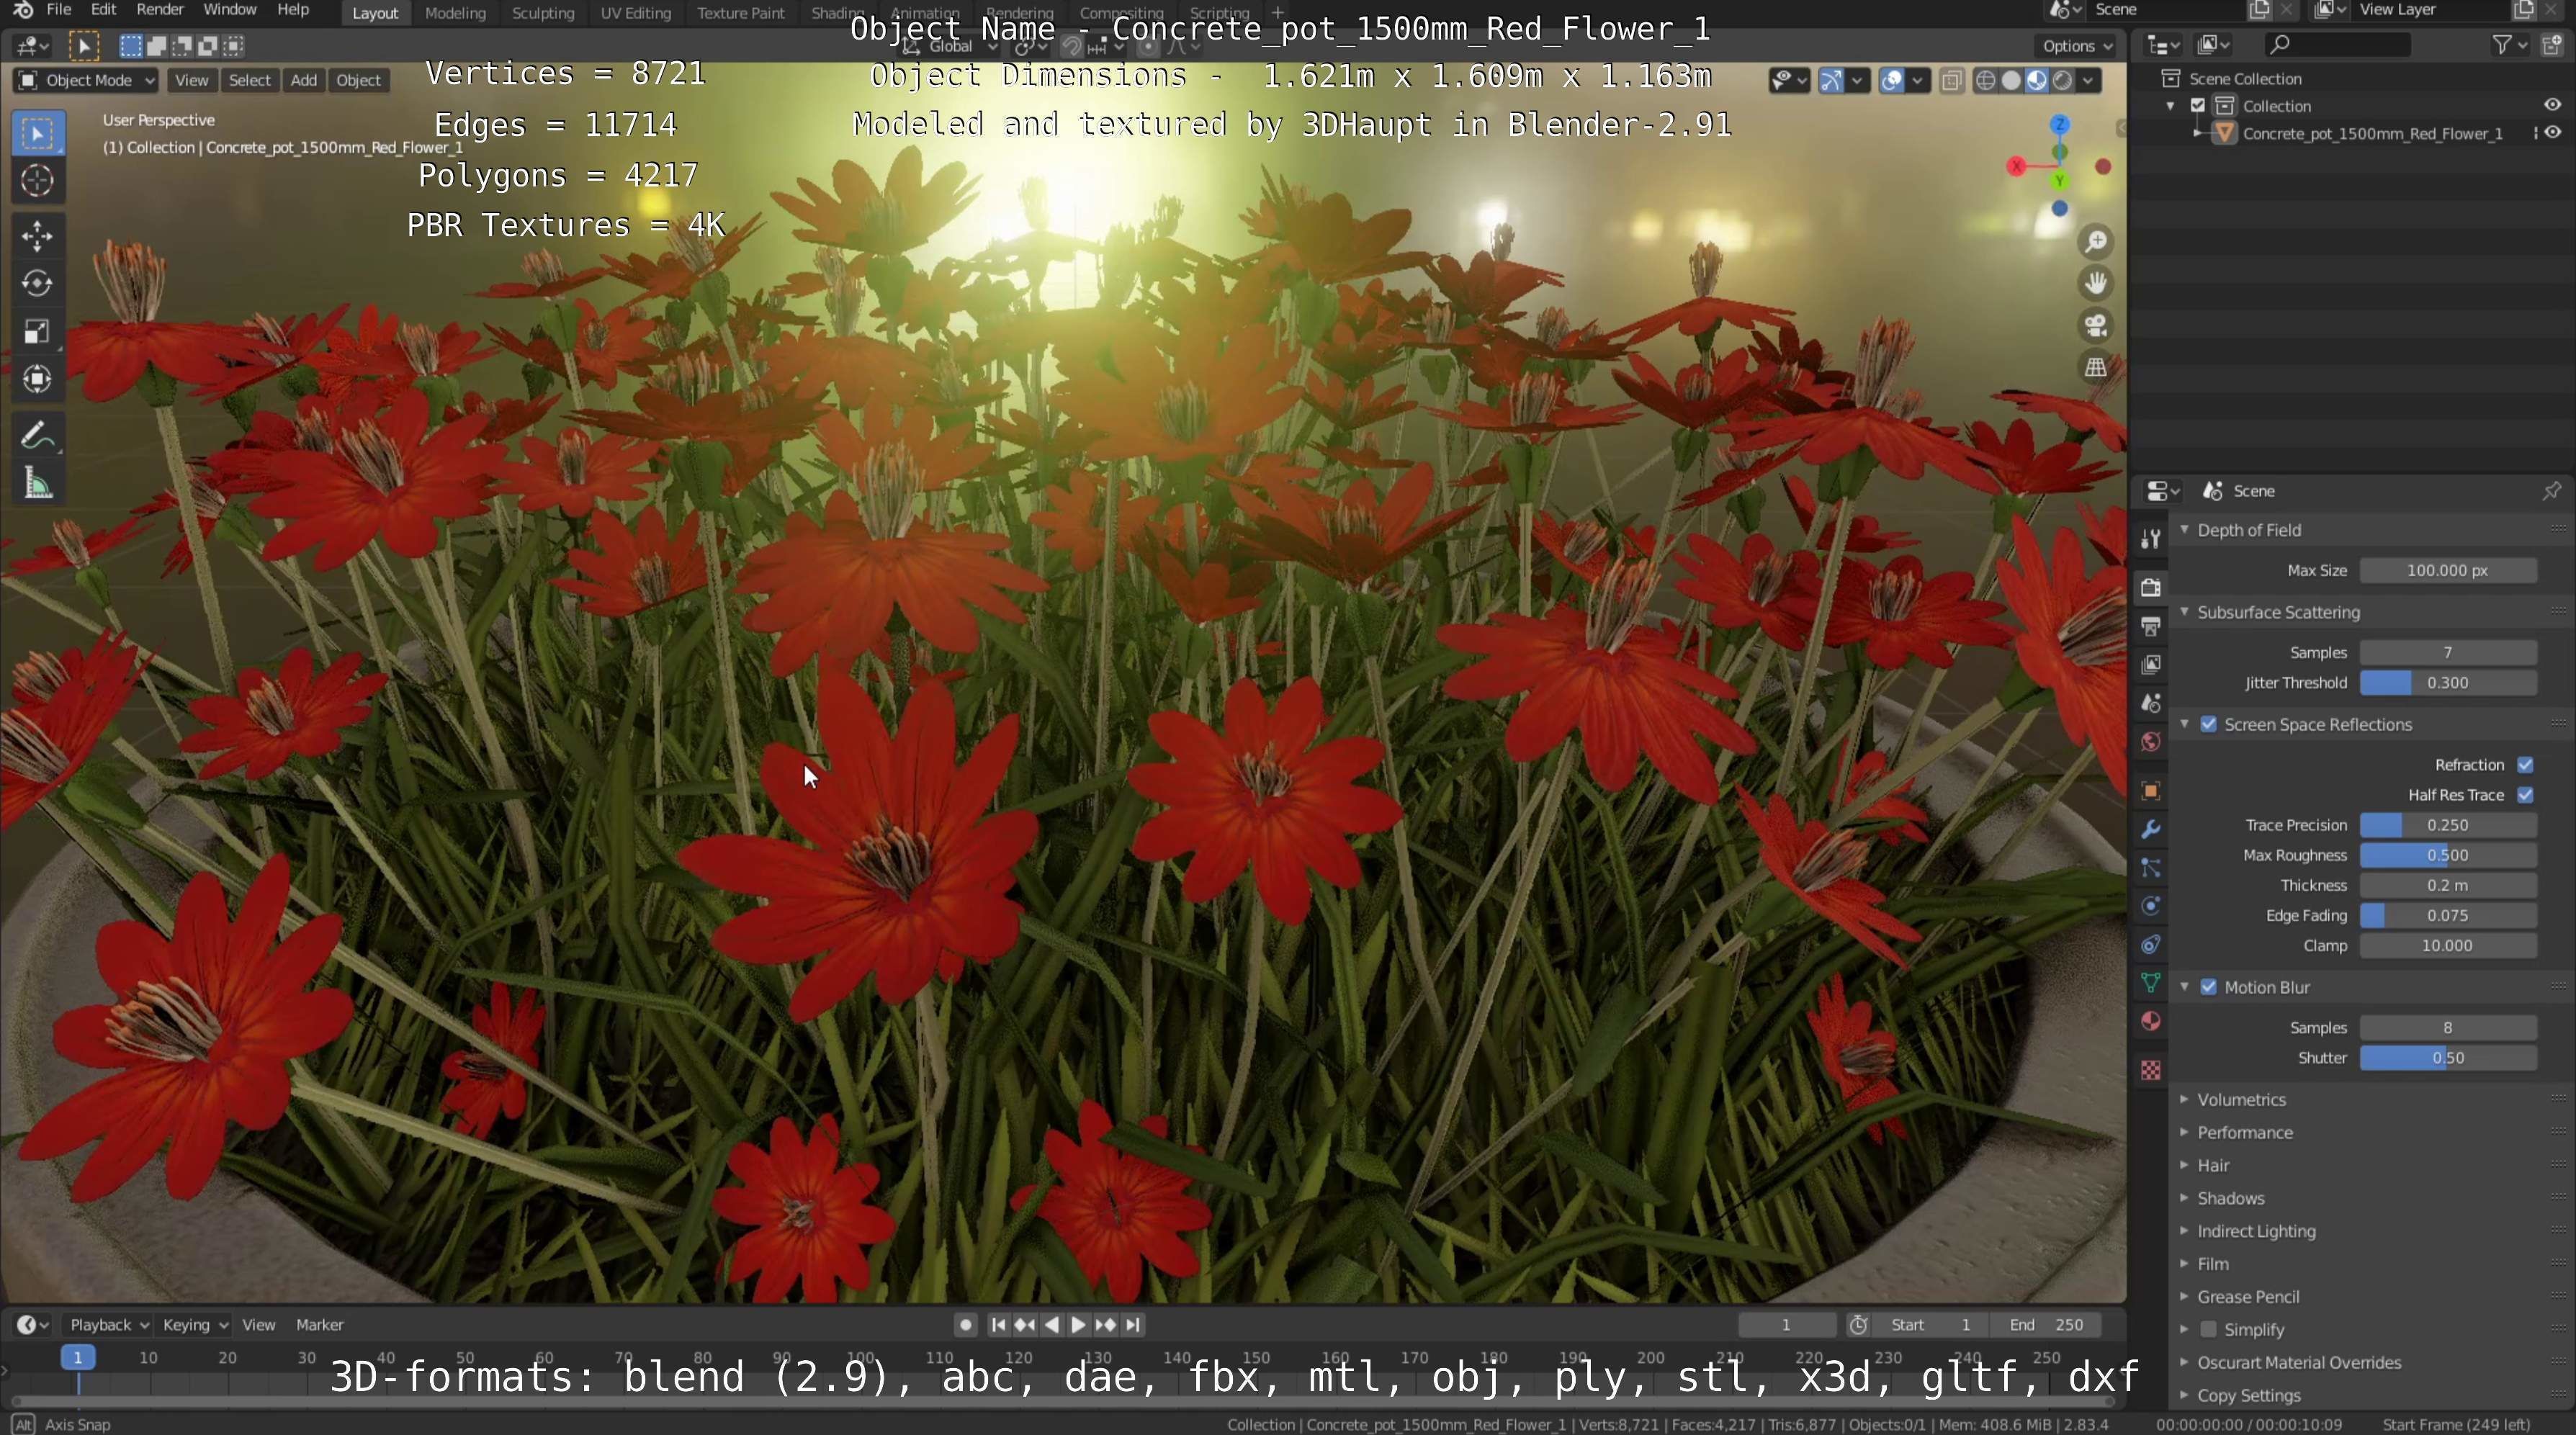Toggle the Half Res Trace checkbox
The width and height of the screenshot is (2576, 1435).
coord(2525,795)
